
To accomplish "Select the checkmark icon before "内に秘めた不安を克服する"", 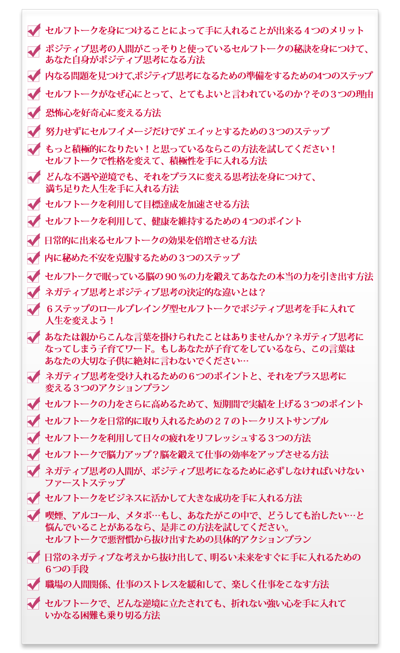I will point(34,258).
